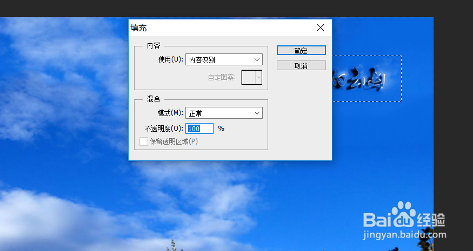Cancel the fill with 取消 button
The width and height of the screenshot is (473, 251).
[x=301, y=66]
